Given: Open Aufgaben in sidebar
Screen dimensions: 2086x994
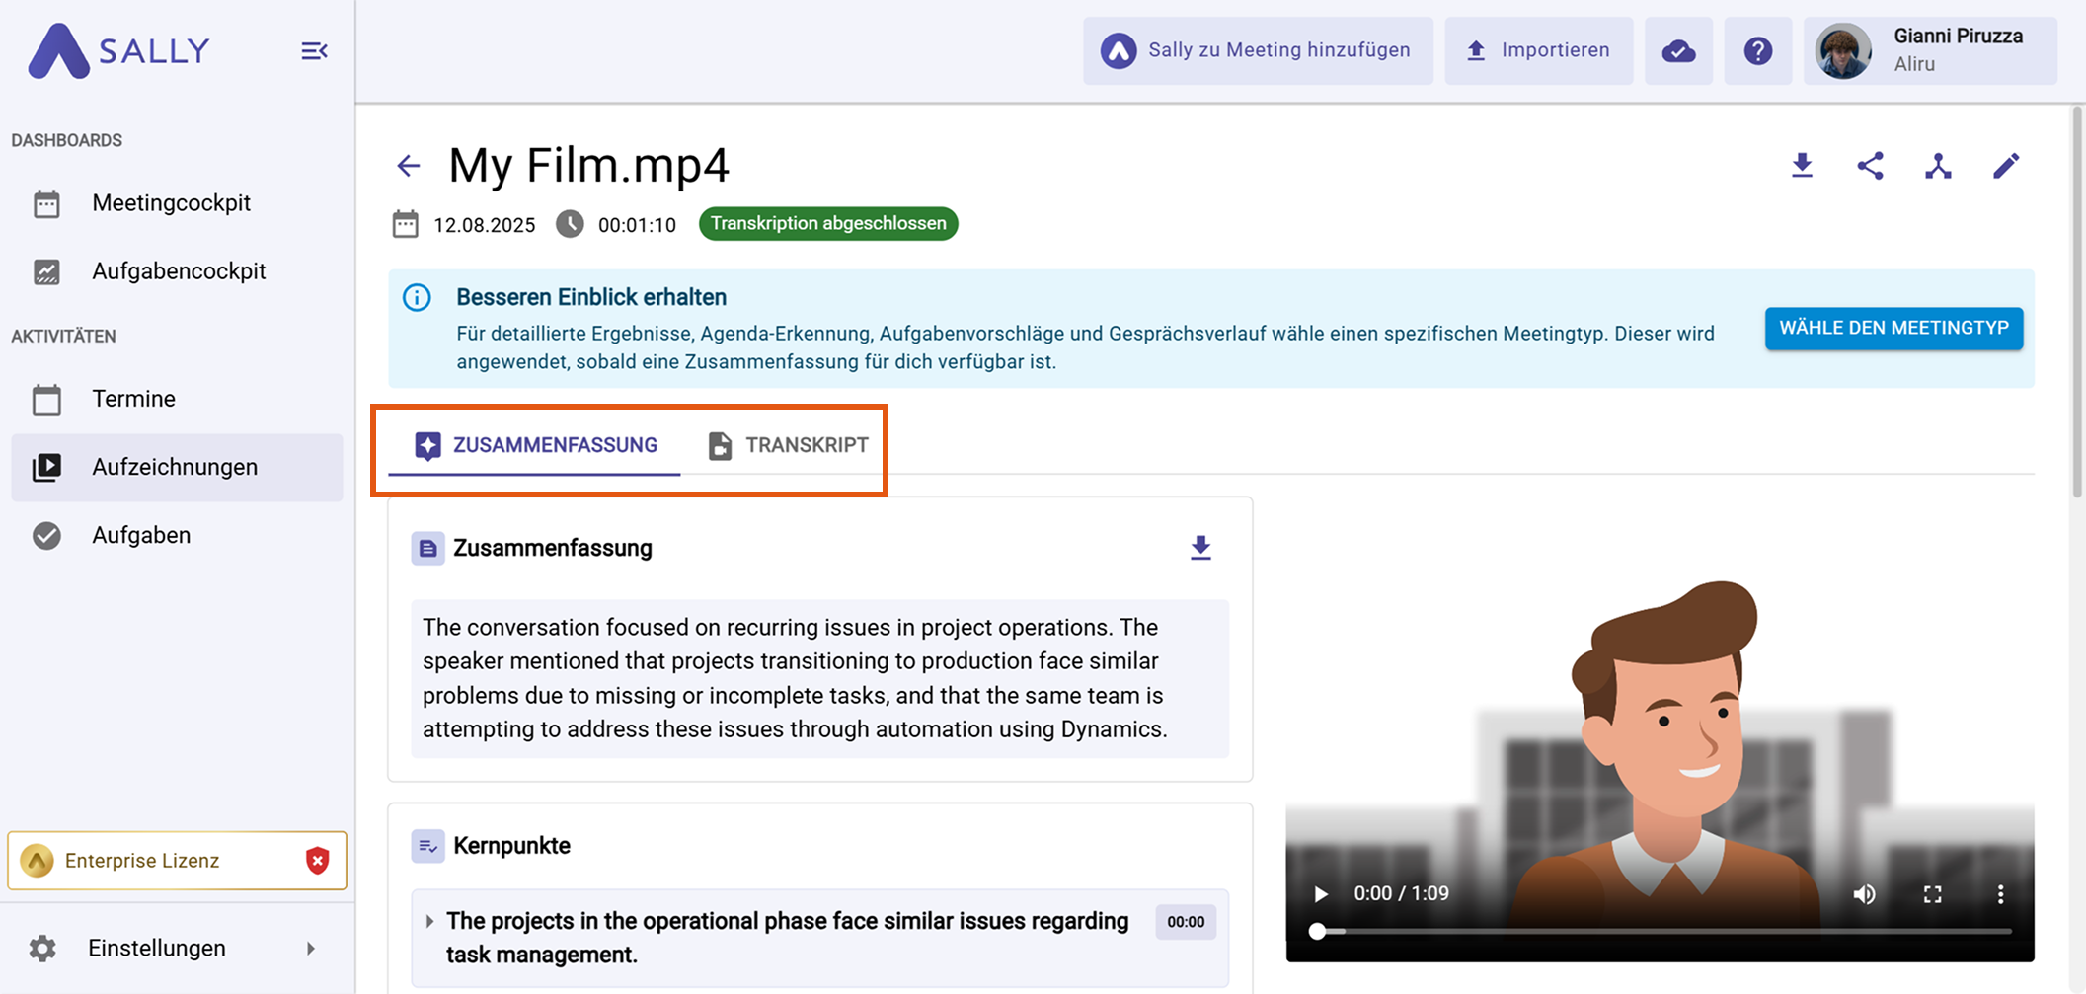Looking at the screenshot, I should click(177, 535).
